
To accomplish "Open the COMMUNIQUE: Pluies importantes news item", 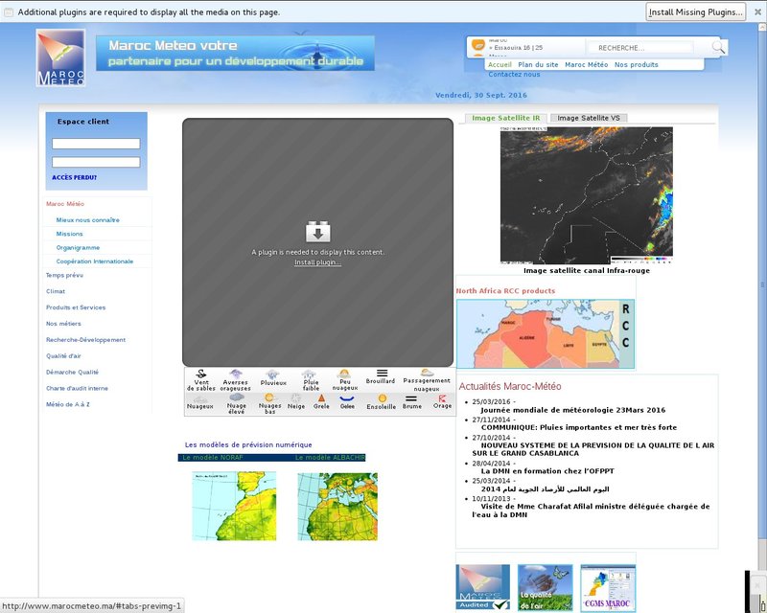I will [579, 427].
